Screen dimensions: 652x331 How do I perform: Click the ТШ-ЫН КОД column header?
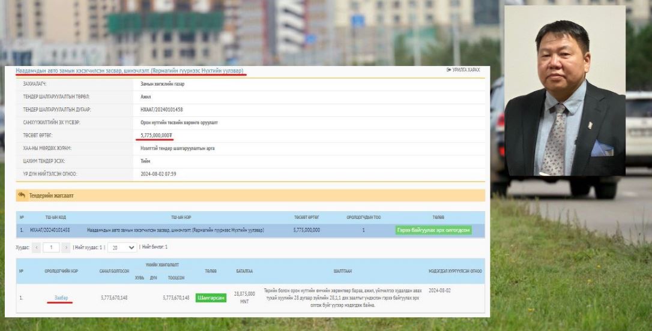pyautogui.click(x=56, y=217)
